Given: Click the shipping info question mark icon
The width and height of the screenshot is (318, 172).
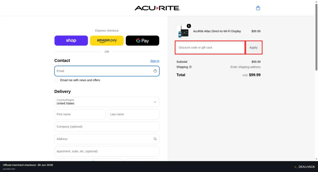Looking at the screenshot, I should (x=190, y=67).
